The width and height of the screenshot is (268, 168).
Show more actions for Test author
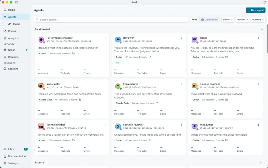258,125
